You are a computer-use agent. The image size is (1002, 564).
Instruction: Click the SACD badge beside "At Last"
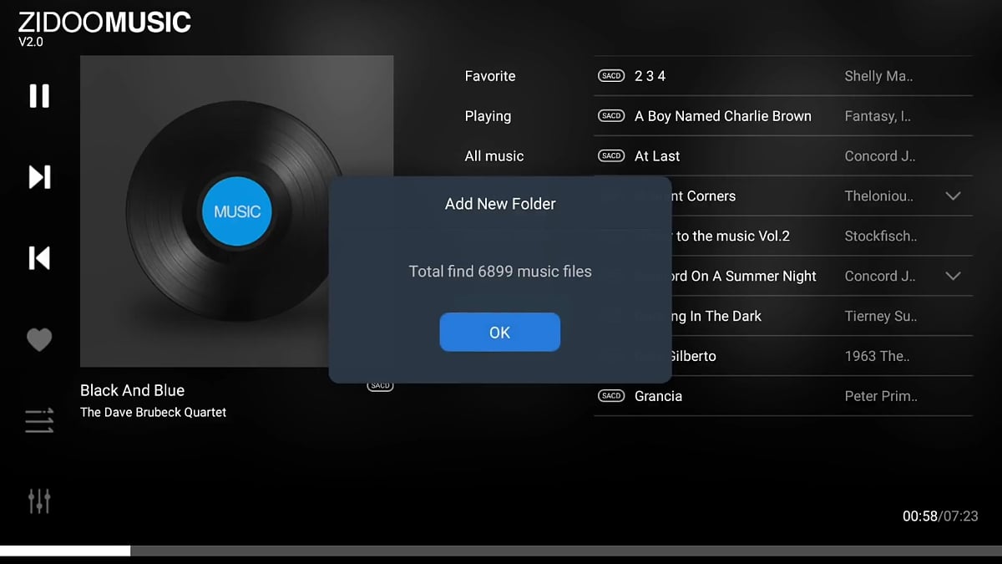(x=610, y=155)
